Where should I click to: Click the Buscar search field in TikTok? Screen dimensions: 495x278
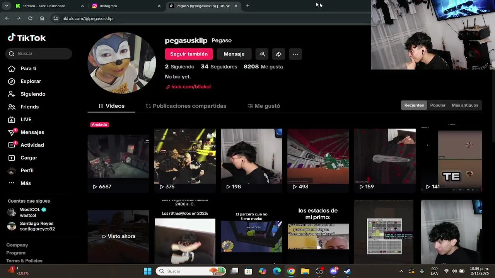(39, 54)
